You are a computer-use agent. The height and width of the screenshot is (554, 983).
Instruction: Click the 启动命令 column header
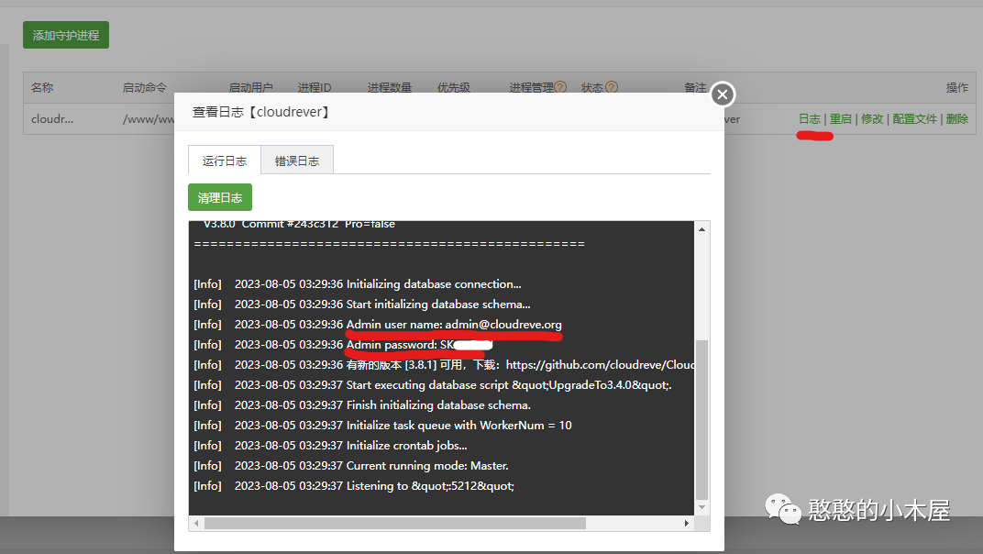tap(145, 88)
